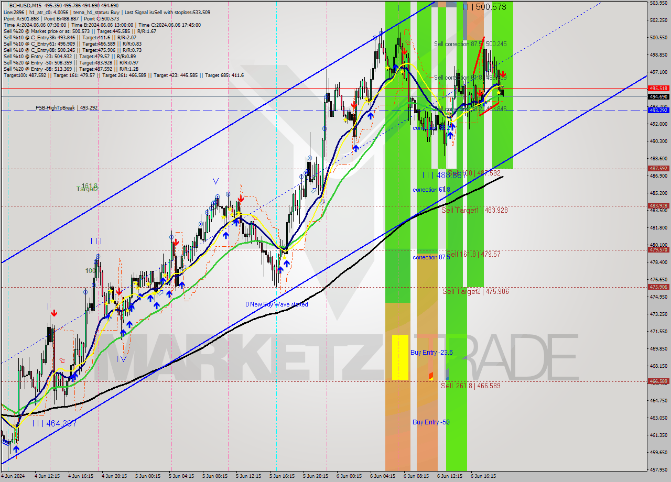Select the '0 New Buy Wave started' text
671x482 pixels.
click(x=277, y=304)
